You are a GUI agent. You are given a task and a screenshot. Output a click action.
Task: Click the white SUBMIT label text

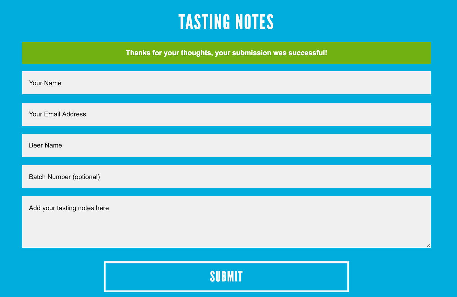coord(226,277)
